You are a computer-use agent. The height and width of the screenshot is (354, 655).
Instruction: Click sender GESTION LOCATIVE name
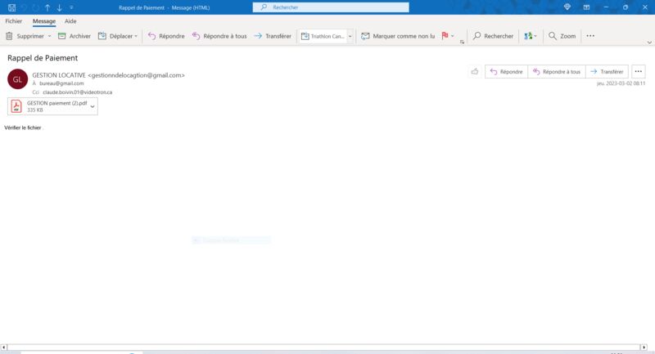click(59, 75)
